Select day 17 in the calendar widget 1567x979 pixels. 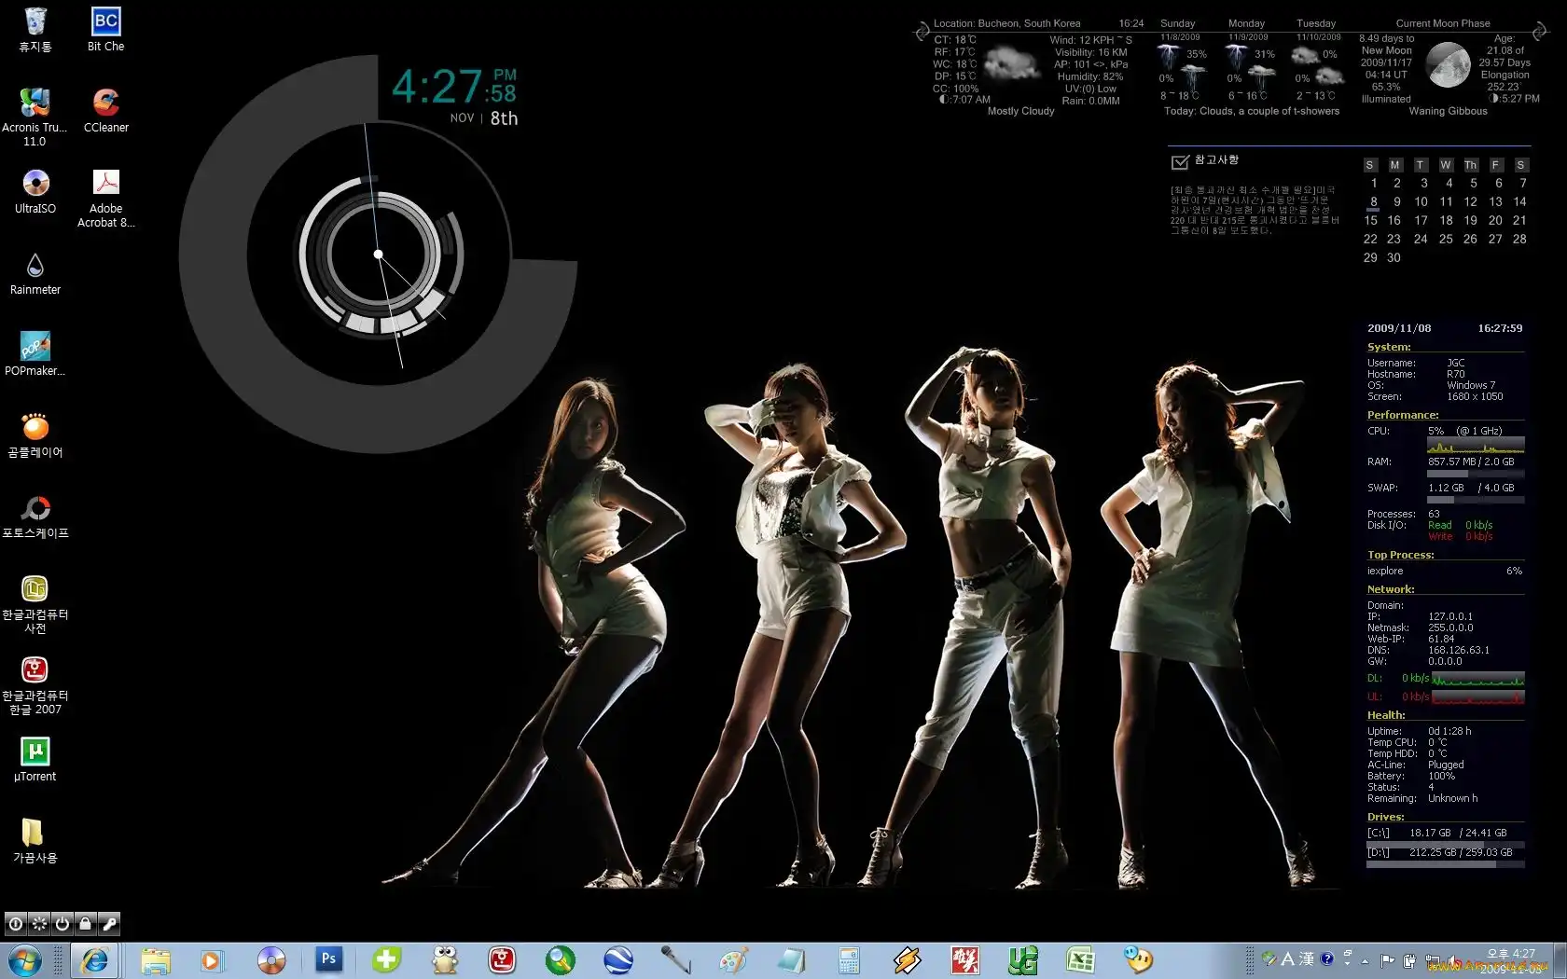1421,221
